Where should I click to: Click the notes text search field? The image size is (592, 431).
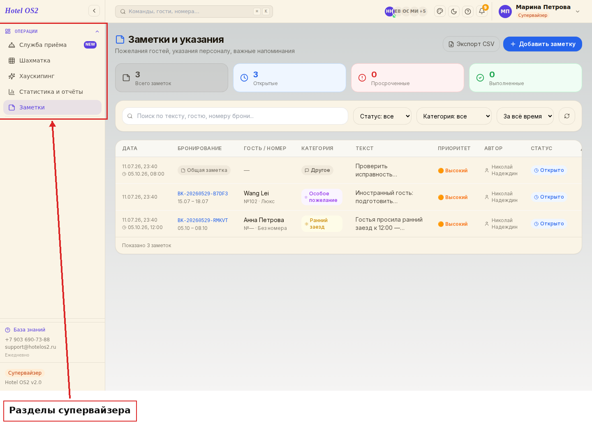pyautogui.click(x=235, y=116)
